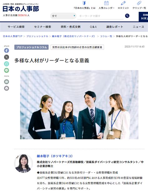148x193 pixels.
Task: Click the print tool icon
Action: pyautogui.click(x=7, y=88)
